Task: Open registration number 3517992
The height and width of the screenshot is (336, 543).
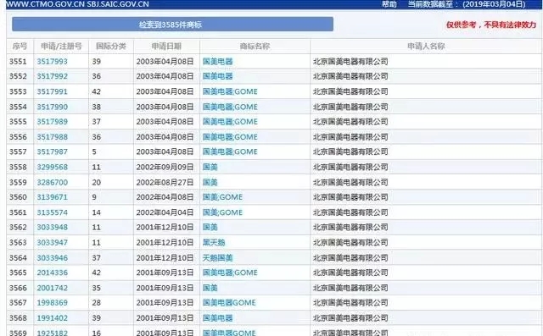Action: (53, 76)
